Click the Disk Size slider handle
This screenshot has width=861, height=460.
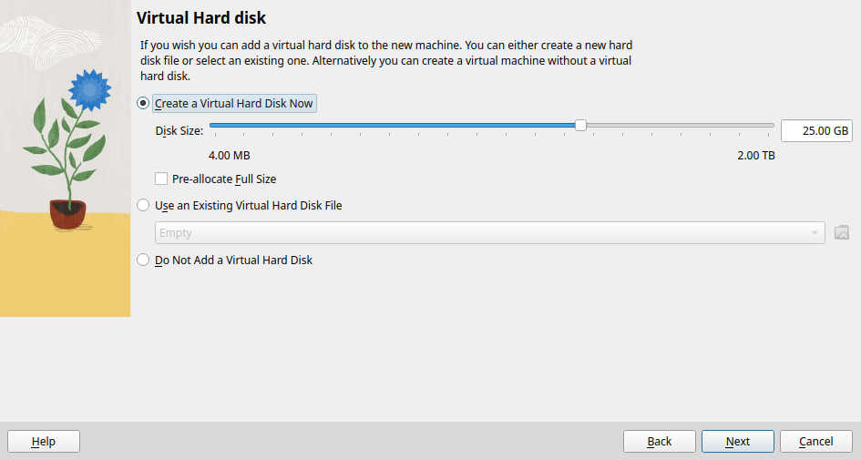pyautogui.click(x=580, y=126)
